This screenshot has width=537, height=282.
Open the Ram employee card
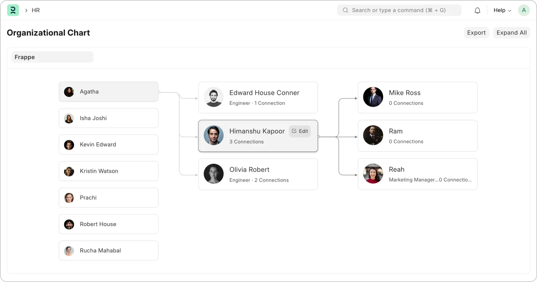tap(417, 136)
